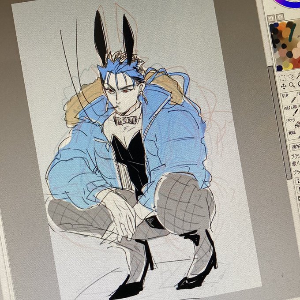The width and height of the screenshot is (300, 300).
Task: Click the redo arrow above the color scratchpad
Action: pos(280,17)
